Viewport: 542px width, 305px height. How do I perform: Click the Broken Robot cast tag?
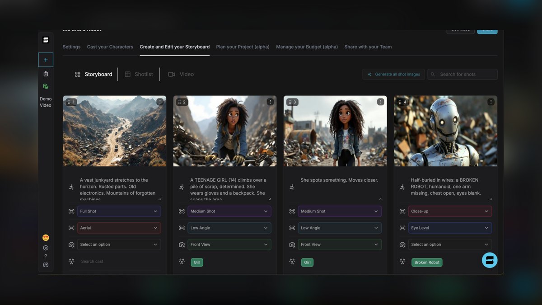coord(427,262)
